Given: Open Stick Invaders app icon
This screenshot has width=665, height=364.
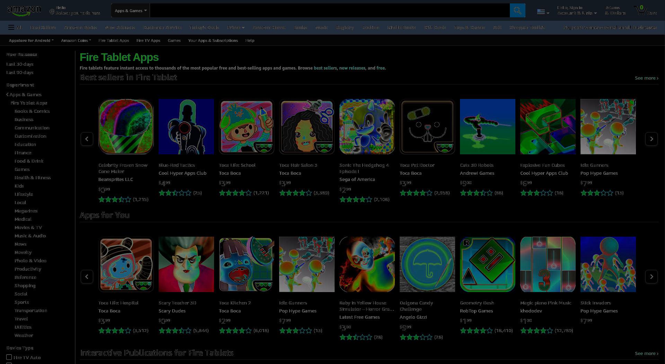Looking at the screenshot, I should [x=608, y=264].
